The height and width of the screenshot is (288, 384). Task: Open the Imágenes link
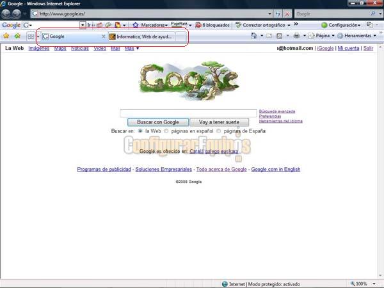coord(38,48)
